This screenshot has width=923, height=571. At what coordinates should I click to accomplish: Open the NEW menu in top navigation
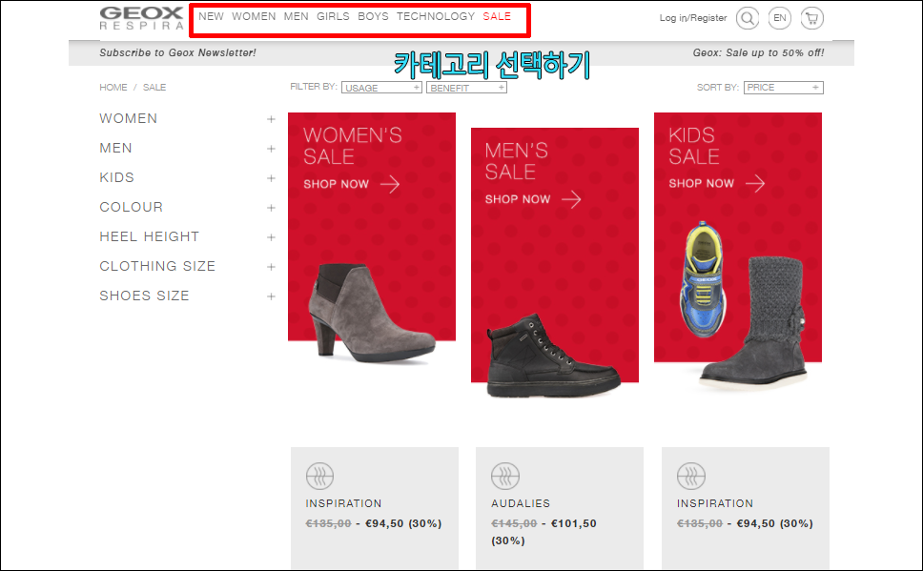click(x=211, y=16)
